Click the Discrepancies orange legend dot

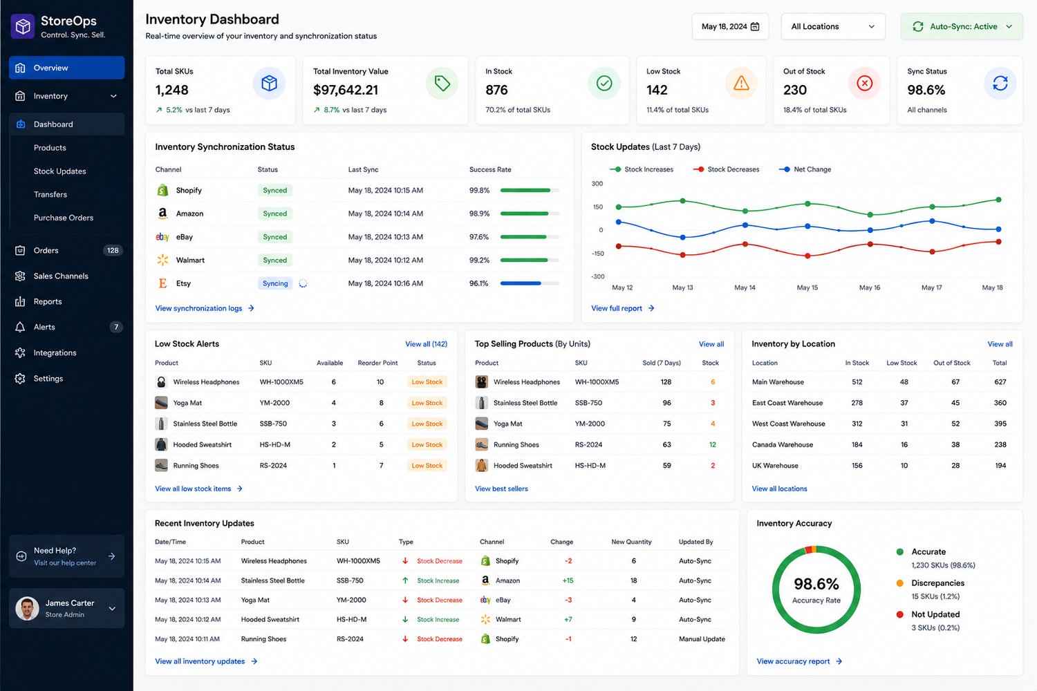tap(899, 583)
